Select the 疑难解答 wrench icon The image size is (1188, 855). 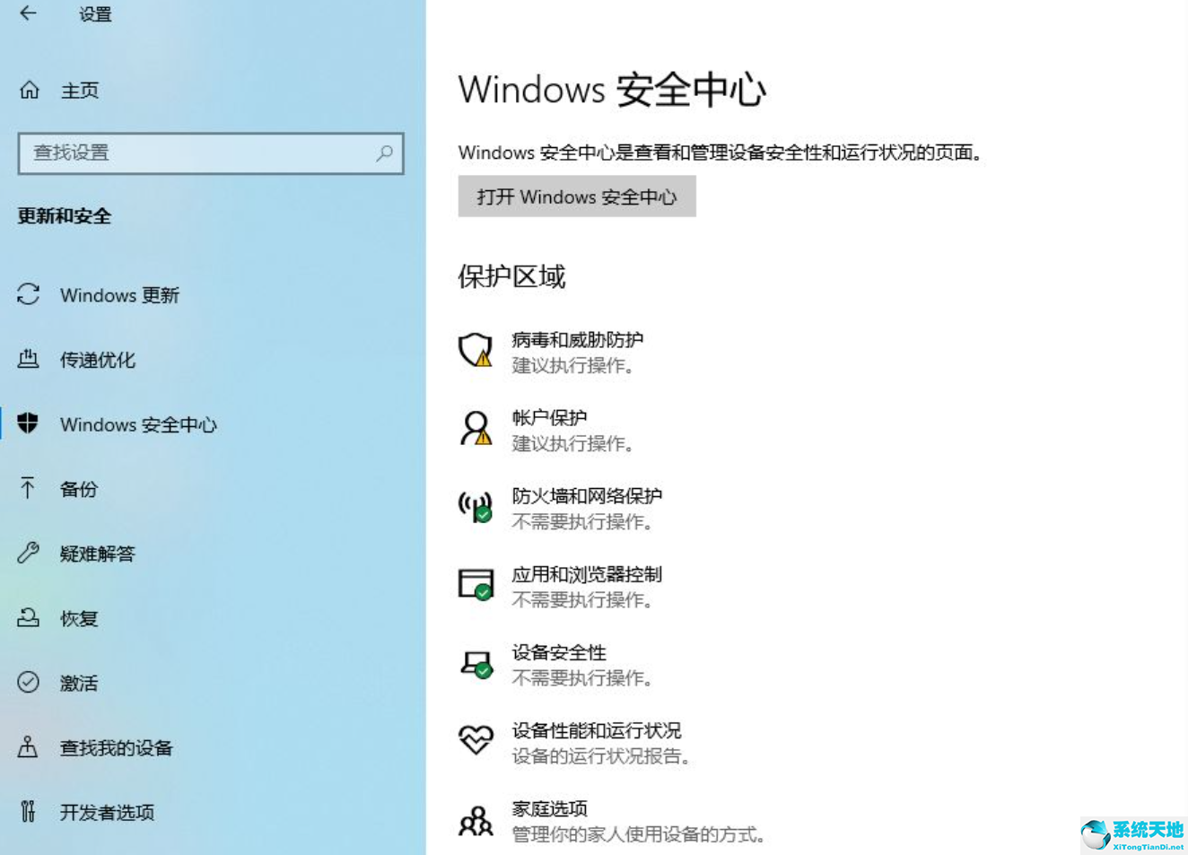28,554
